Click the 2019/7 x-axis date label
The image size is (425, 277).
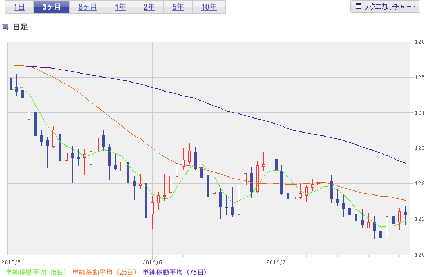pyautogui.click(x=276, y=262)
